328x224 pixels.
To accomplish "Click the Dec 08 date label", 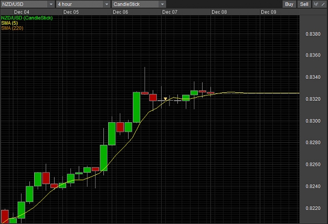I will [219, 12].
